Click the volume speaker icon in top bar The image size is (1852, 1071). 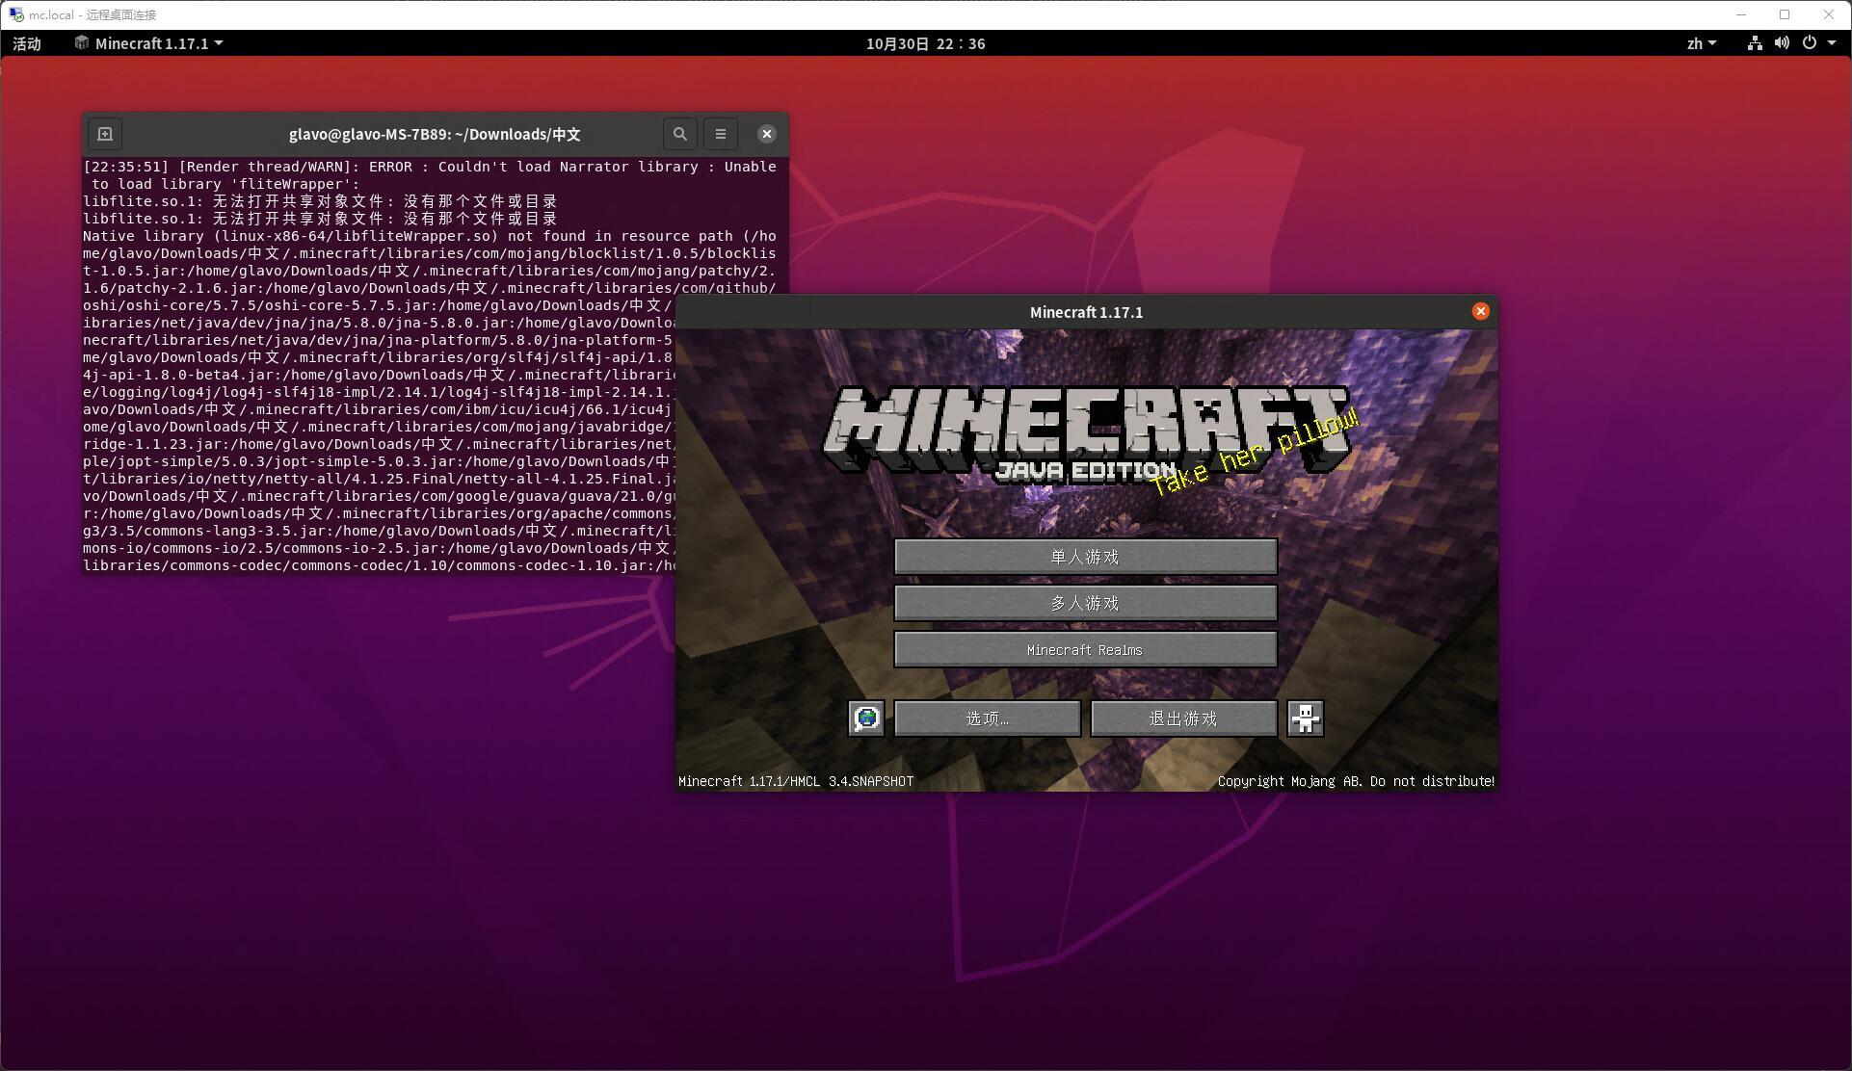[1782, 43]
